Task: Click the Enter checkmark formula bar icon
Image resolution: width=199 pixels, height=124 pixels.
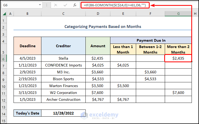Action: [x=65, y=5]
